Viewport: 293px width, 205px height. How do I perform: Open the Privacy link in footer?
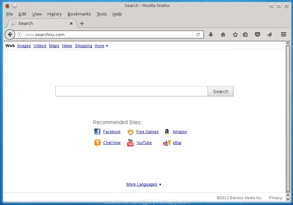click(276, 198)
